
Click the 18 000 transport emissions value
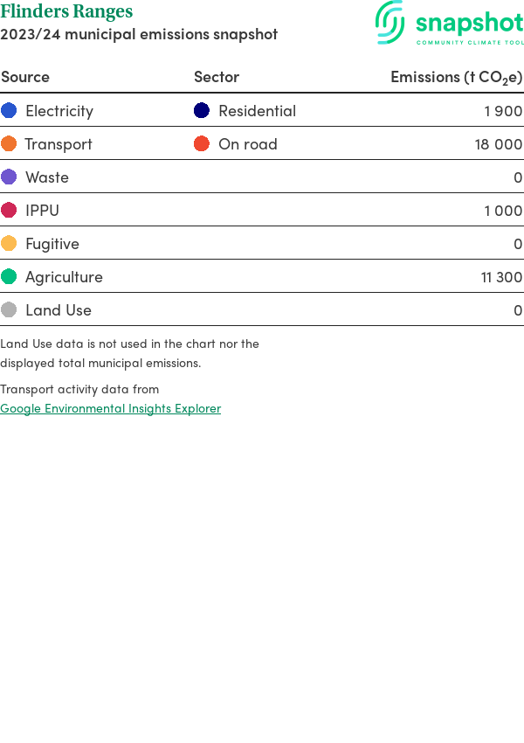pyautogui.click(x=499, y=144)
